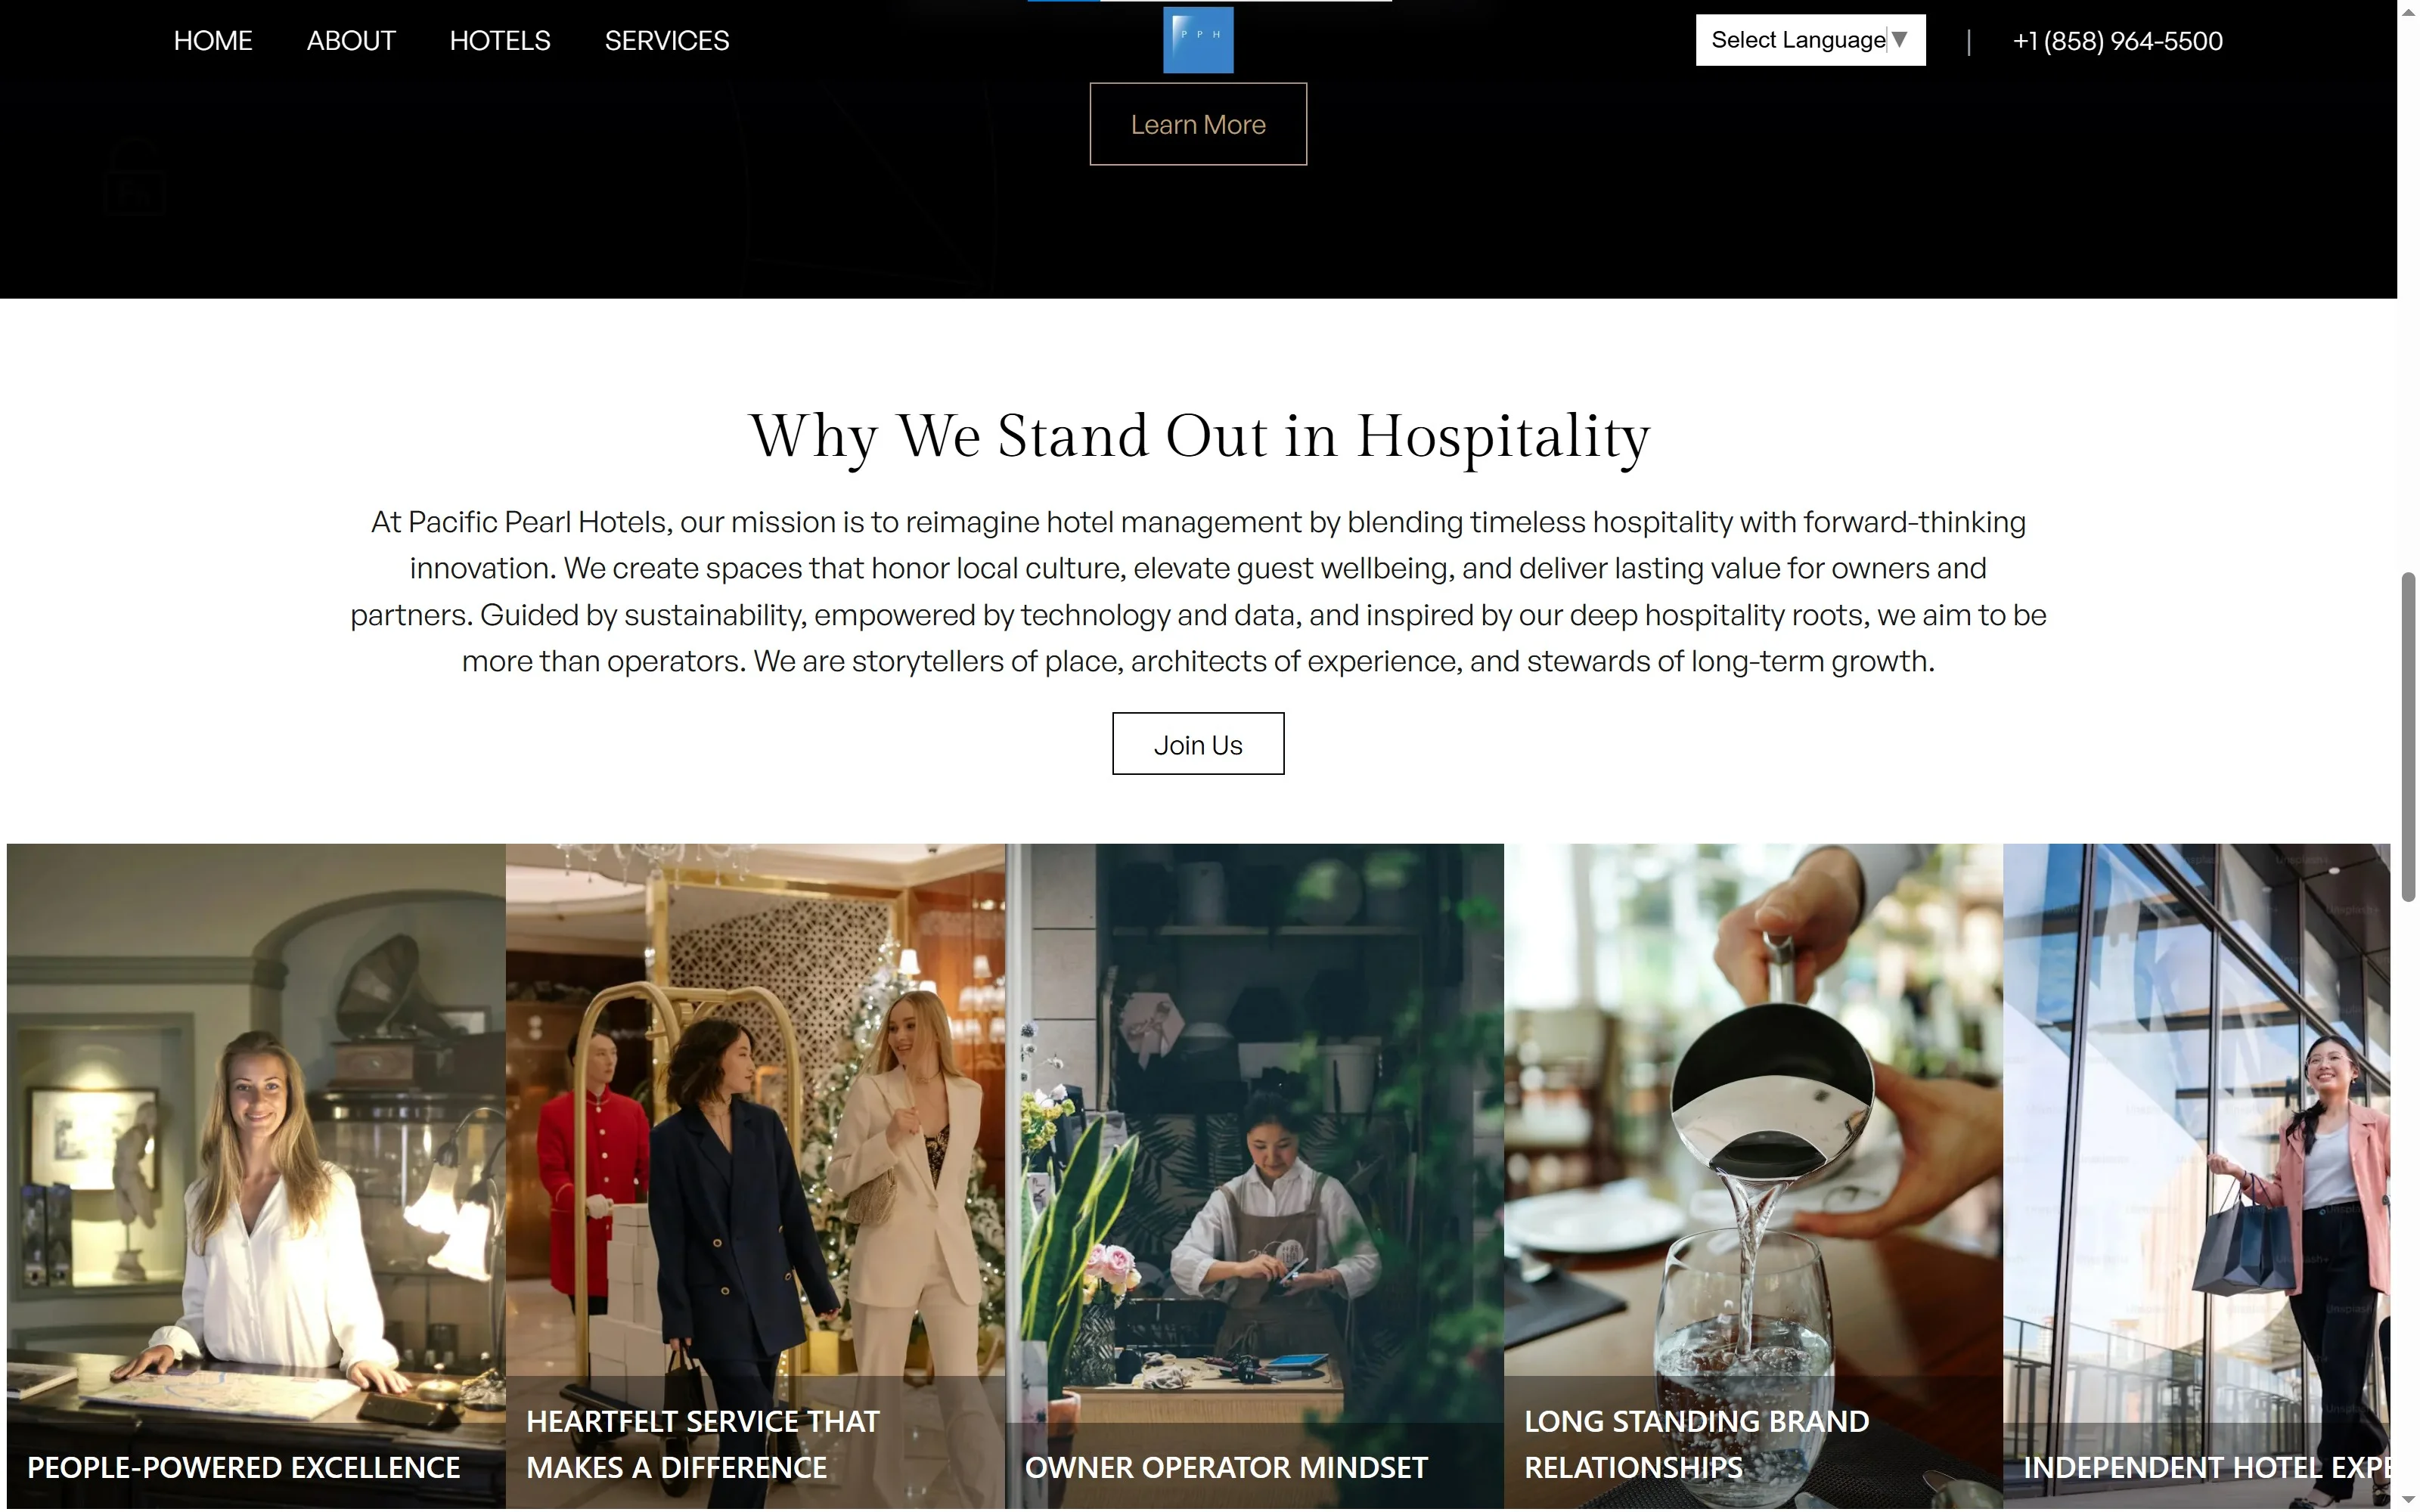Call the phone number +1 (858) 964-5500
Image resolution: width=2420 pixels, height=1512 pixels.
pyautogui.click(x=2118, y=41)
